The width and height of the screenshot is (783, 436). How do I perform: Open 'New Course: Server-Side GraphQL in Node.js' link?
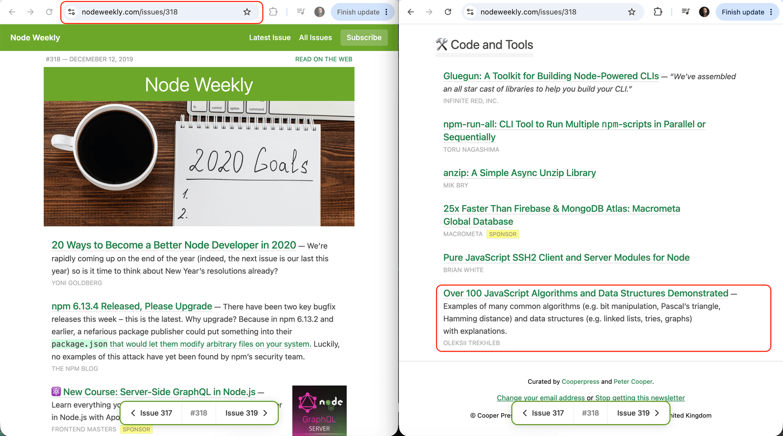pyautogui.click(x=159, y=392)
